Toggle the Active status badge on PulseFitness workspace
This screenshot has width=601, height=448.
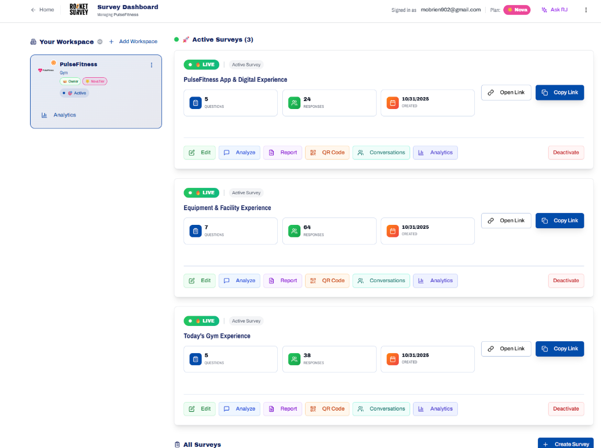(x=74, y=93)
